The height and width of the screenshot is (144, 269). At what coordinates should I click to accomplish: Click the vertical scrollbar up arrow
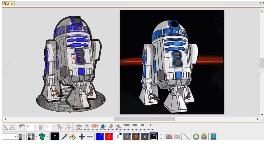[262, 12]
